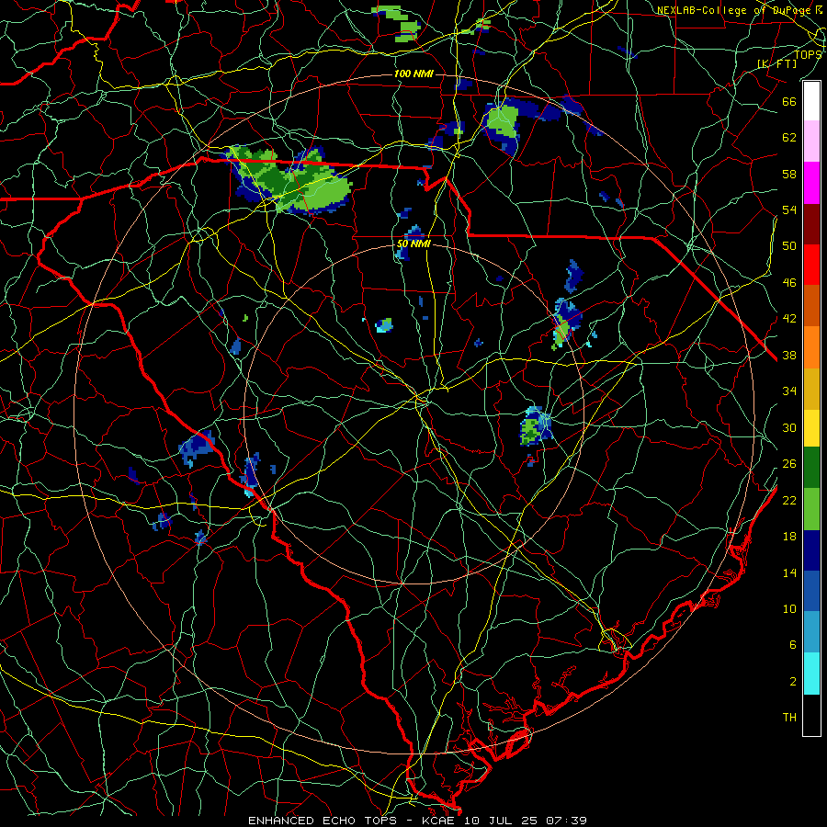Click the '50 NMI' range ring label
This screenshot has height=827, width=827.
pos(413,244)
